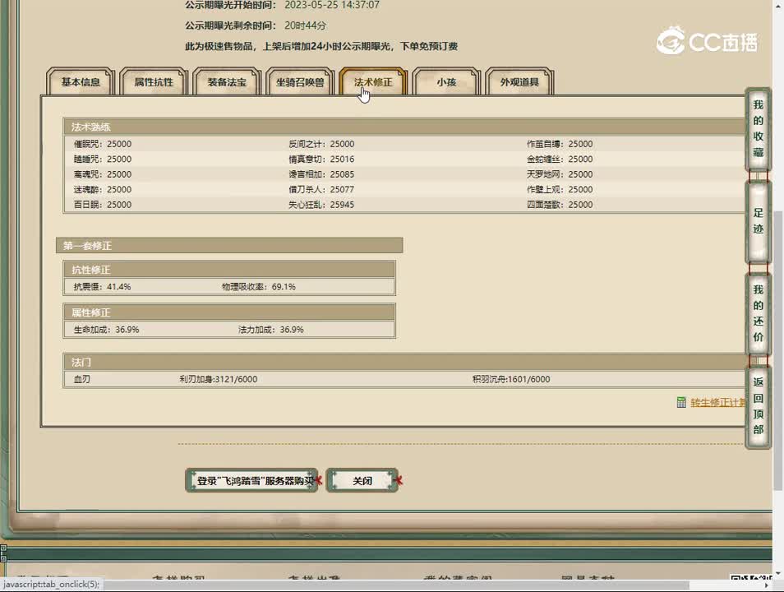Screen dimensions: 784x592
Task: Open 我的收藏 side panel button
Action: [758, 129]
